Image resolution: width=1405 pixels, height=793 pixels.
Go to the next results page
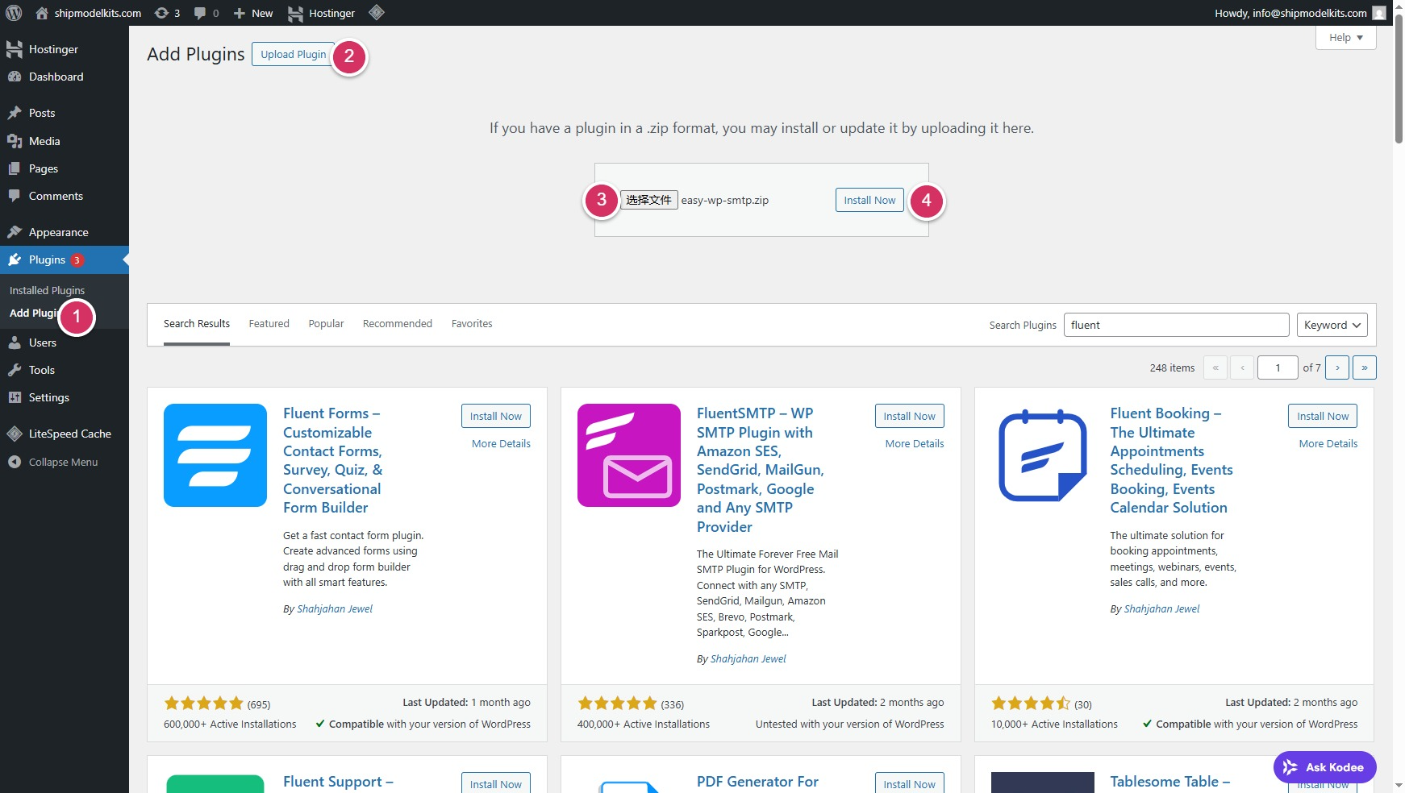click(1337, 367)
